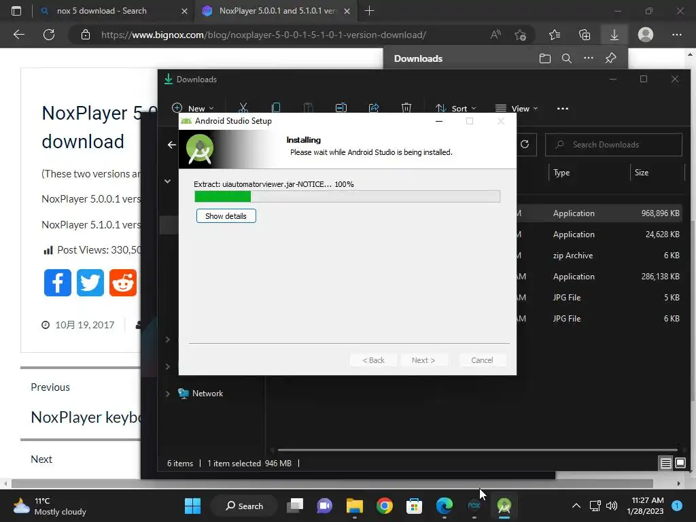The width and height of the screenshot is (696, 522).
Task: Switch Explorer to large thumbnails view icon
Action: click(680, 464)
